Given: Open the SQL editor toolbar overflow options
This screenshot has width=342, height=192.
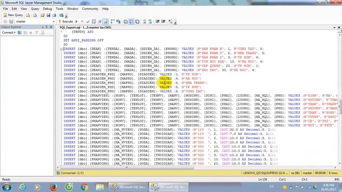Looking at the screenshot, I should pos(175,22).
